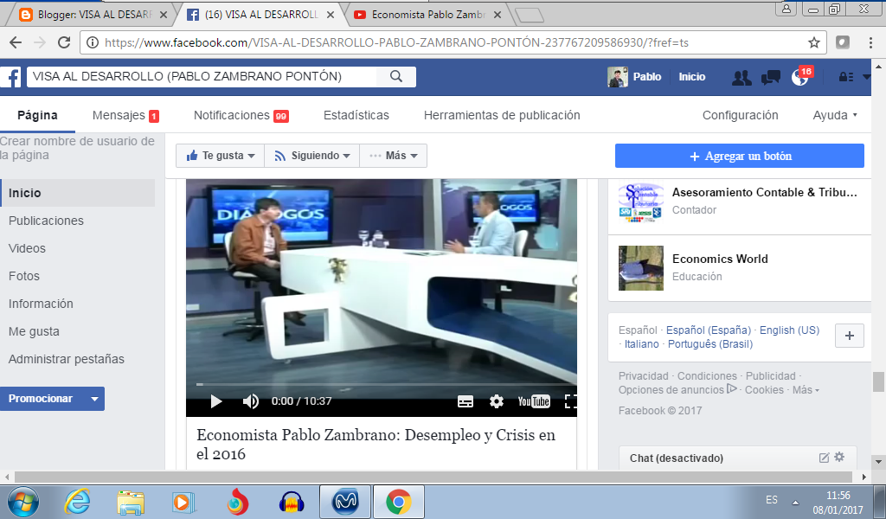Select Fotos in the sidebar

(24, 276)
